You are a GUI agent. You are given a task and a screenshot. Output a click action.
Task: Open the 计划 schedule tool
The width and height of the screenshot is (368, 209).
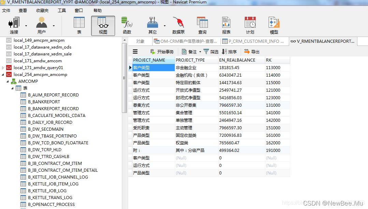[x=250, y=25]
